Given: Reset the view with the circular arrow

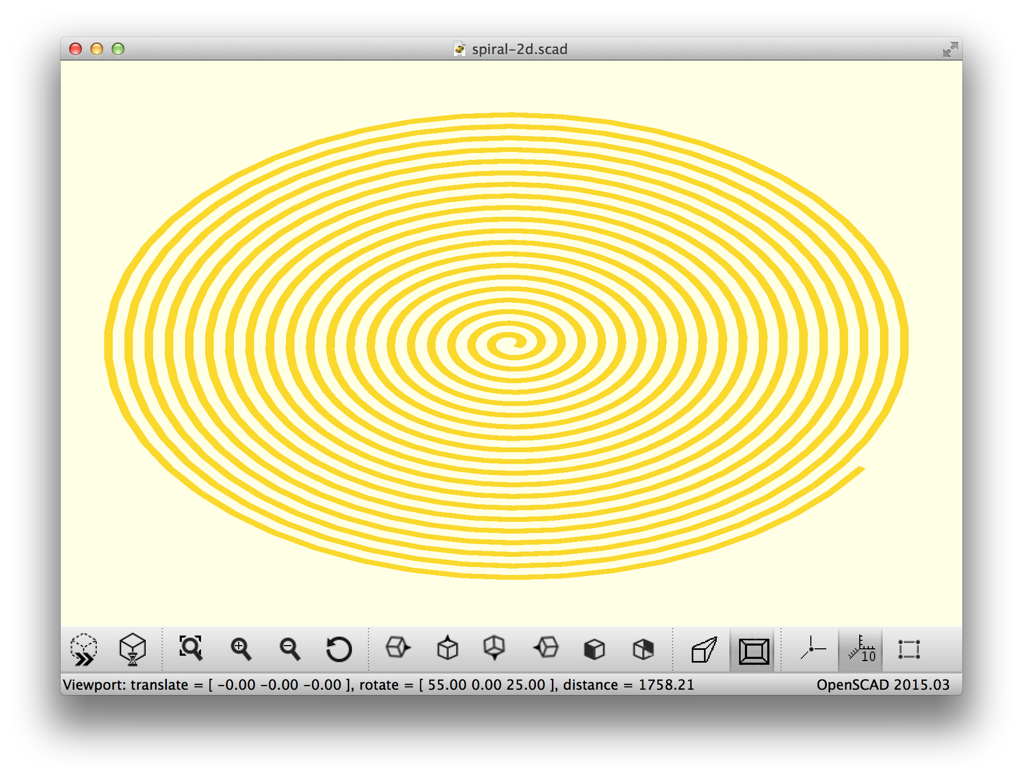Looking at the screenshot, I should [x=339, y=649].
